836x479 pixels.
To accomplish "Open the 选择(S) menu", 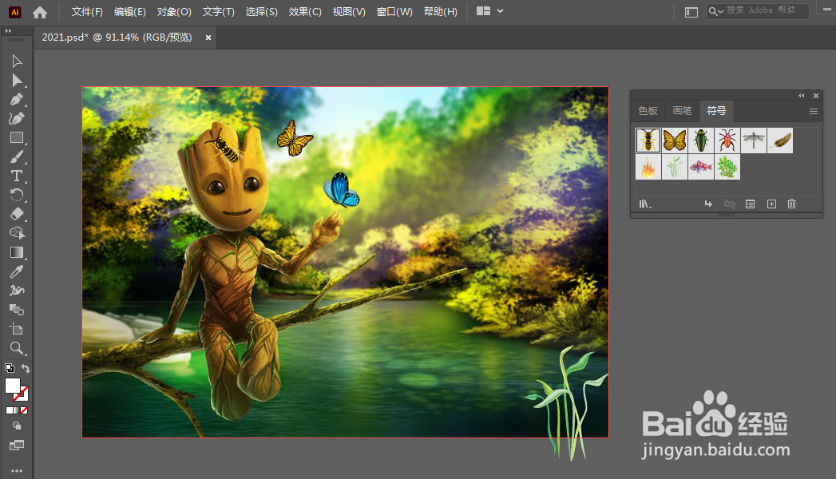I will click(261, 12).
